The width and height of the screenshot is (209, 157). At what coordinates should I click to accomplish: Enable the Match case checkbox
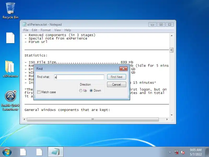tap(39, 92)
